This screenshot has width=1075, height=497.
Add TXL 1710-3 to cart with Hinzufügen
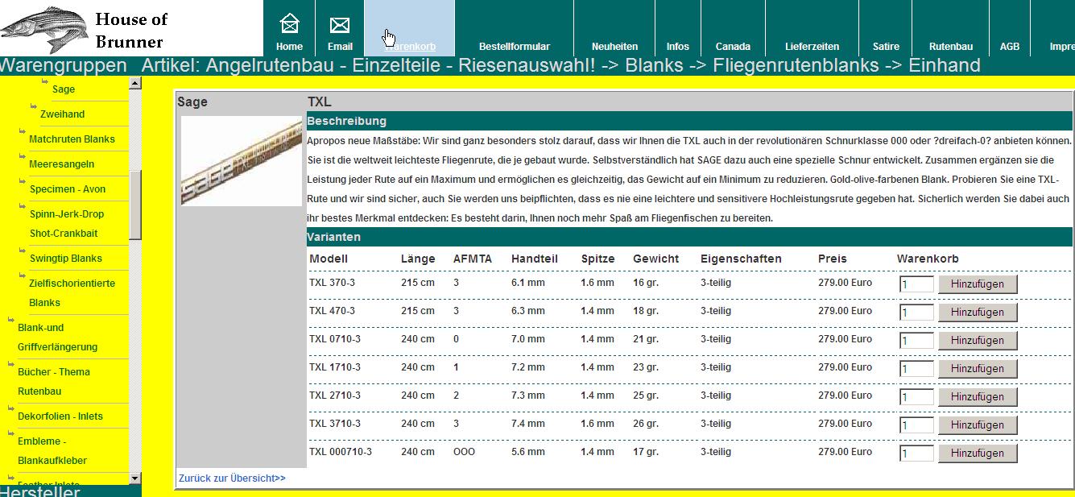click(978, 369)
